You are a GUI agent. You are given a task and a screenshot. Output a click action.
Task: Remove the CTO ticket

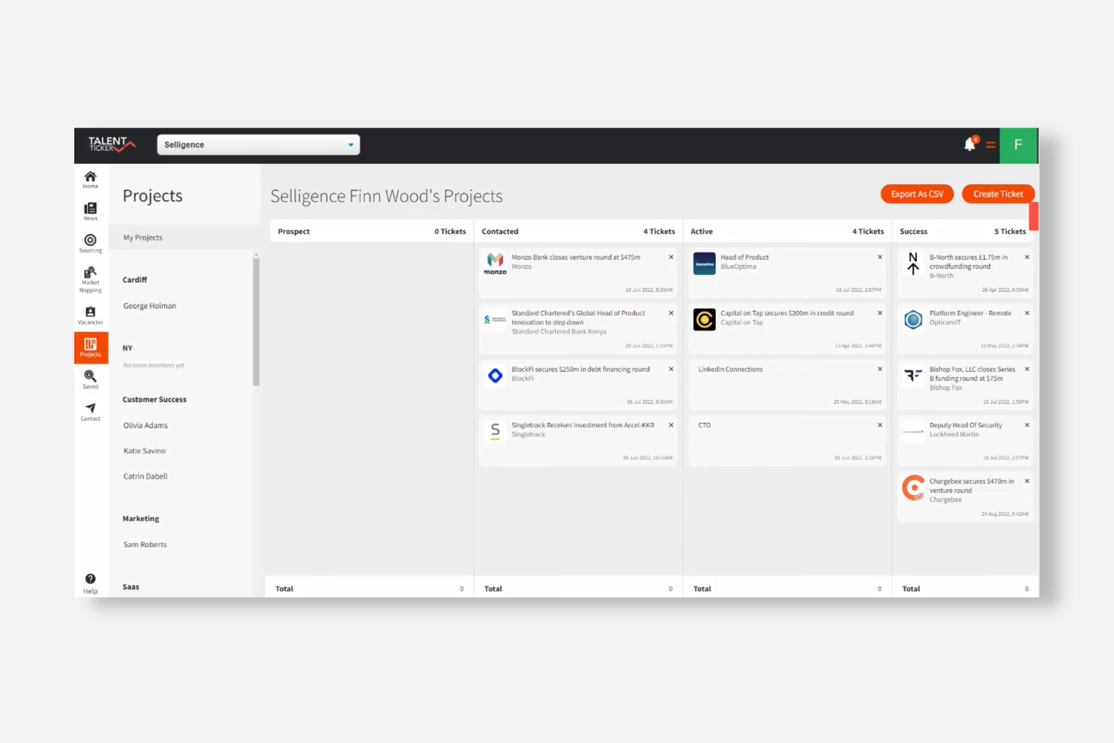pos(880,425)
